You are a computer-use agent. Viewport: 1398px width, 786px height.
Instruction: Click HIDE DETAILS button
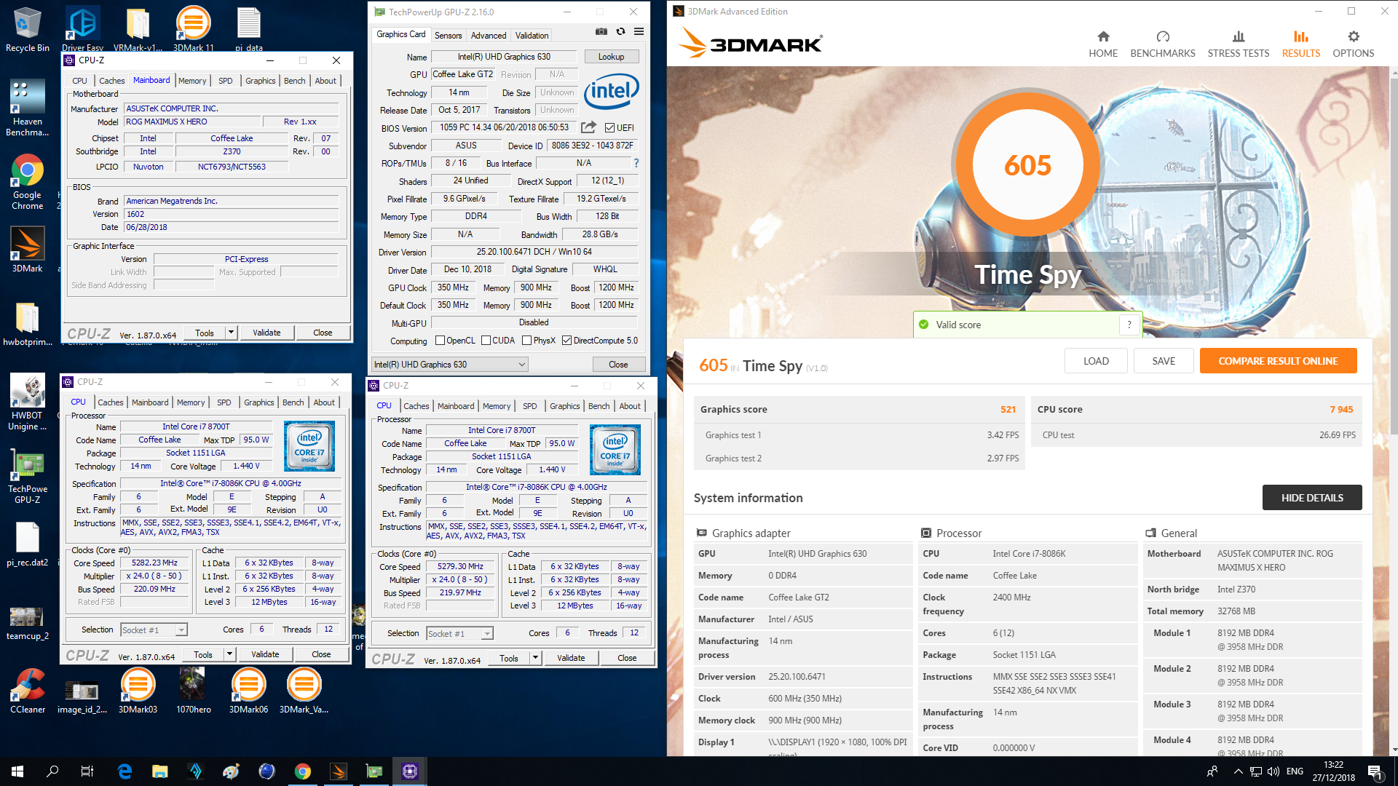point(1312,498)
